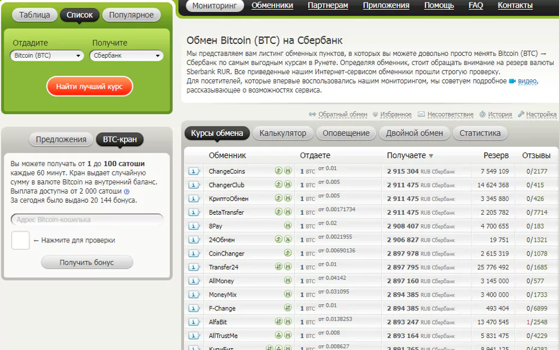Open info icon for 8Pay row
The height and width of the screenshot is (350, 559).
(194, 226)
